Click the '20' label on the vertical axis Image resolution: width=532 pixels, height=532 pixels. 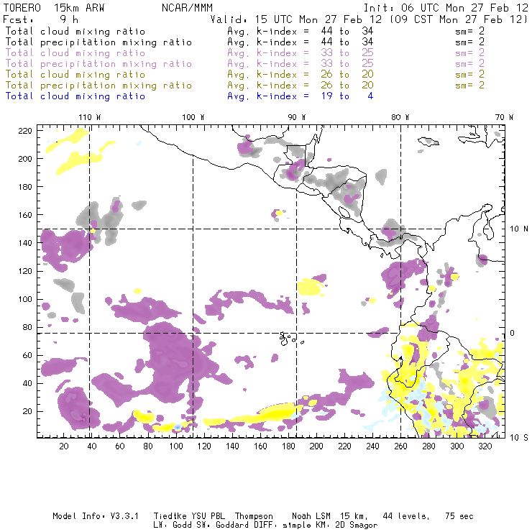pyautogui.click(x=27, y=411)
